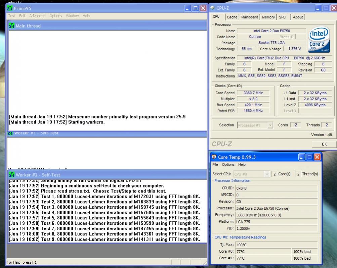Close the Core Temp window
The image size is (337, 268).
tap(317, 157)
